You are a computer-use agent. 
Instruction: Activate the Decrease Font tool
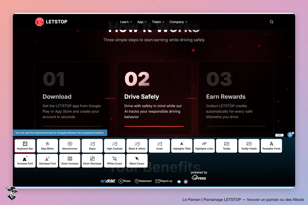click(47, 161)
